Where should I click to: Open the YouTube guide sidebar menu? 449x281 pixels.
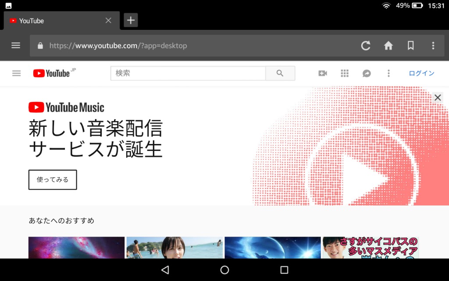coord(17,73)
